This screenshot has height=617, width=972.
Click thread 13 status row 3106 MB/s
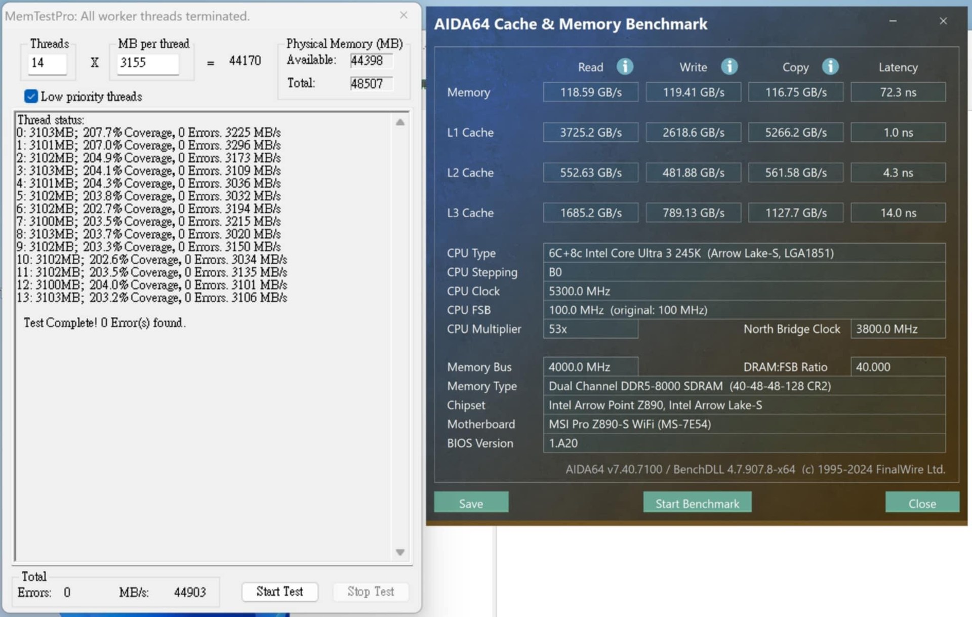[x=152, y=298]
